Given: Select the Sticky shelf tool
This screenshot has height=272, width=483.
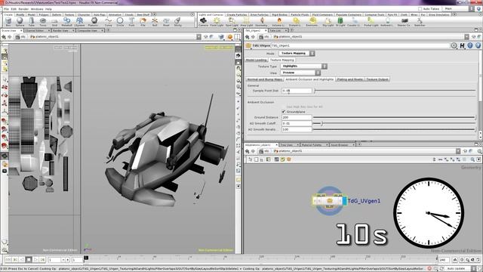Looking at the screenshot, I should click(x=178, y=22).
